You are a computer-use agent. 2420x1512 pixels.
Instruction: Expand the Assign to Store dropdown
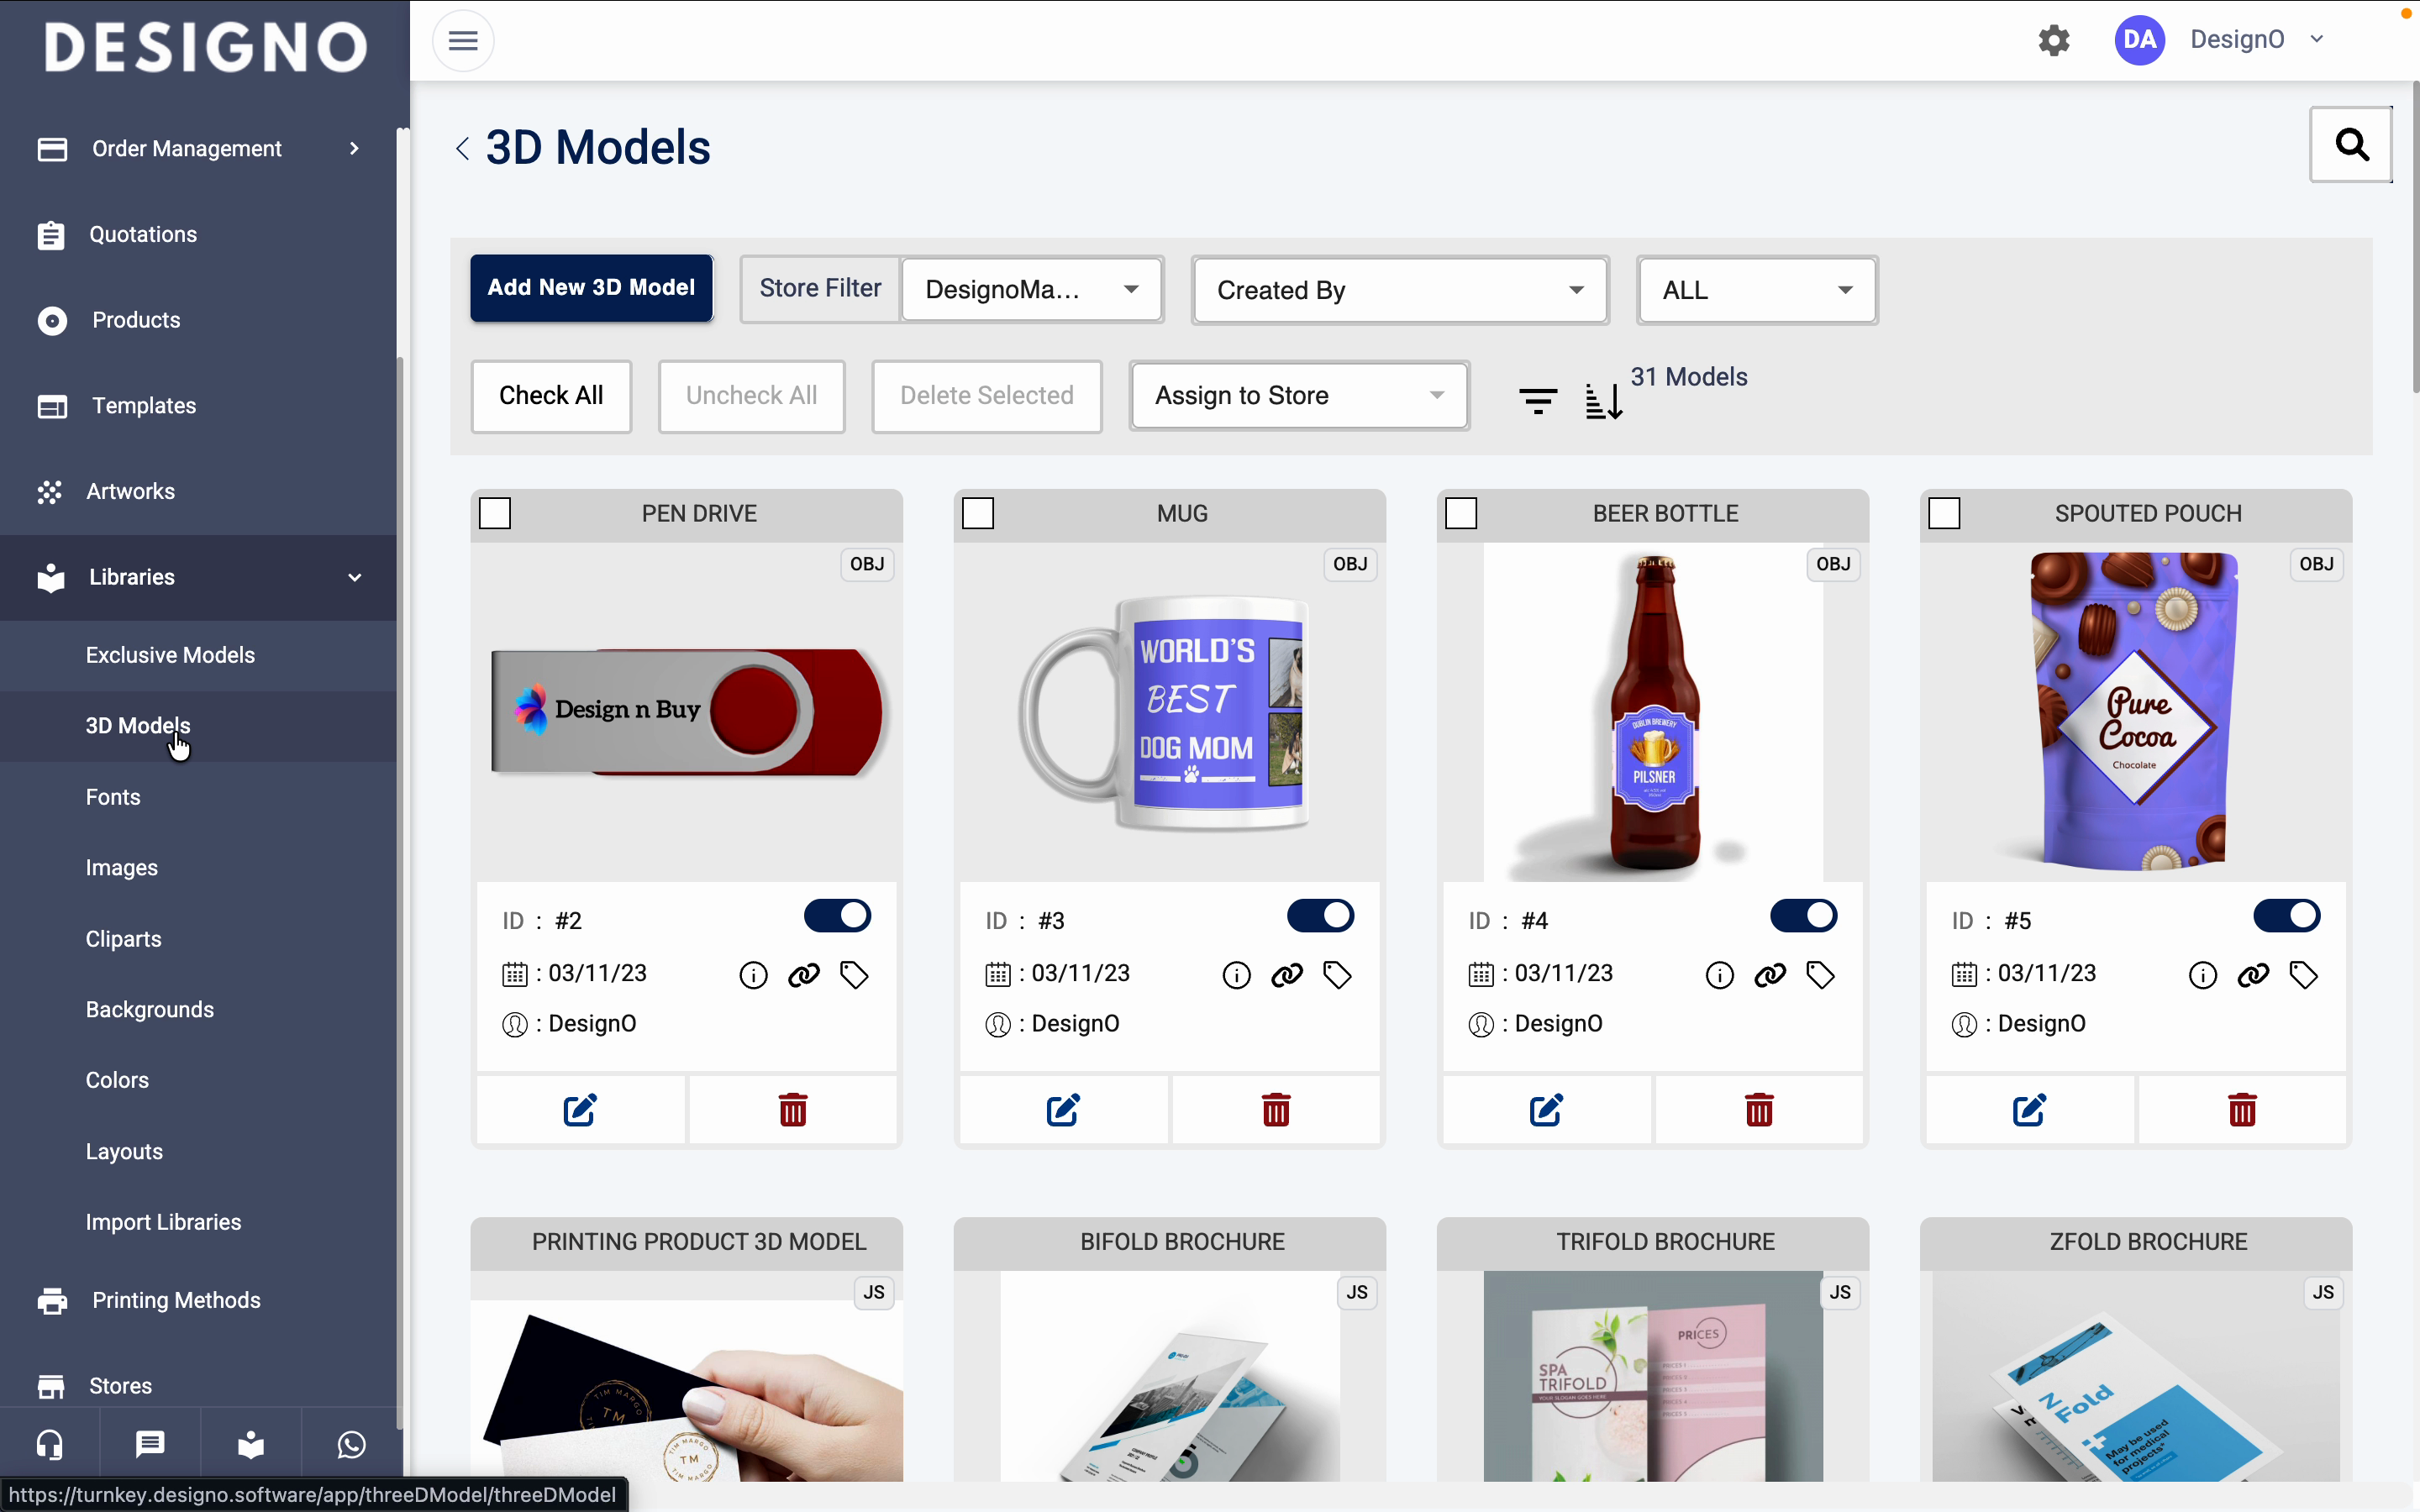point(1299,396)
